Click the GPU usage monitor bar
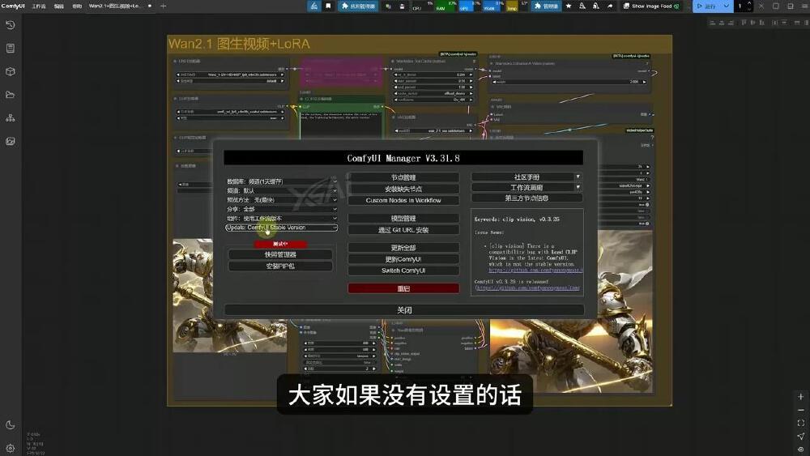The image size is (810, 456). [x=467, y=6]
